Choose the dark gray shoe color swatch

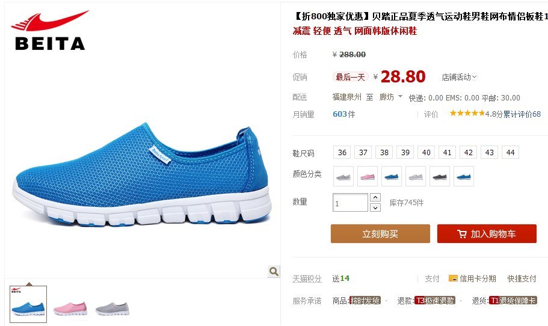440,176
